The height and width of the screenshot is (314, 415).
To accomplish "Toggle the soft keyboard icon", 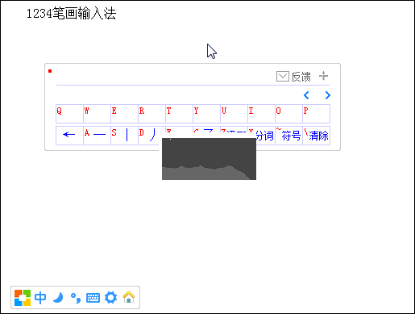I will coord(93,298).
